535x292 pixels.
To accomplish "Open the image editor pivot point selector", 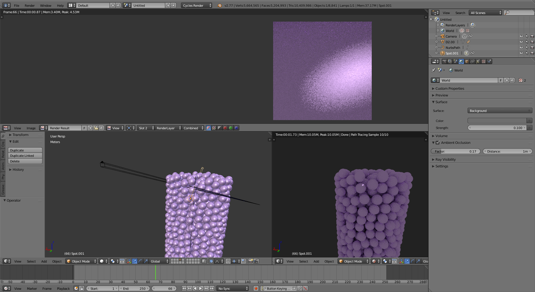I will click(130, 128).
